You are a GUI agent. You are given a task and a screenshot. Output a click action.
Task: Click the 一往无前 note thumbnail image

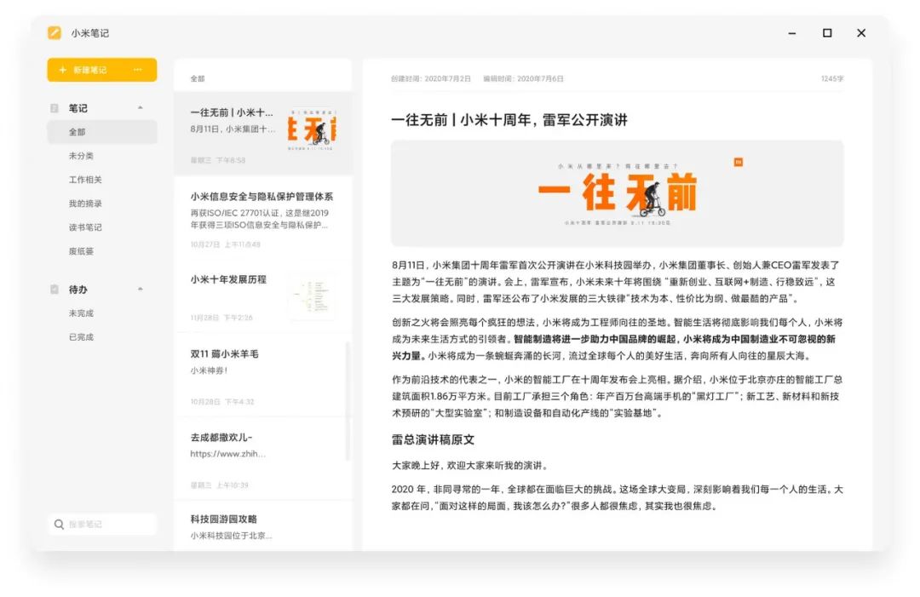(313, 128)
